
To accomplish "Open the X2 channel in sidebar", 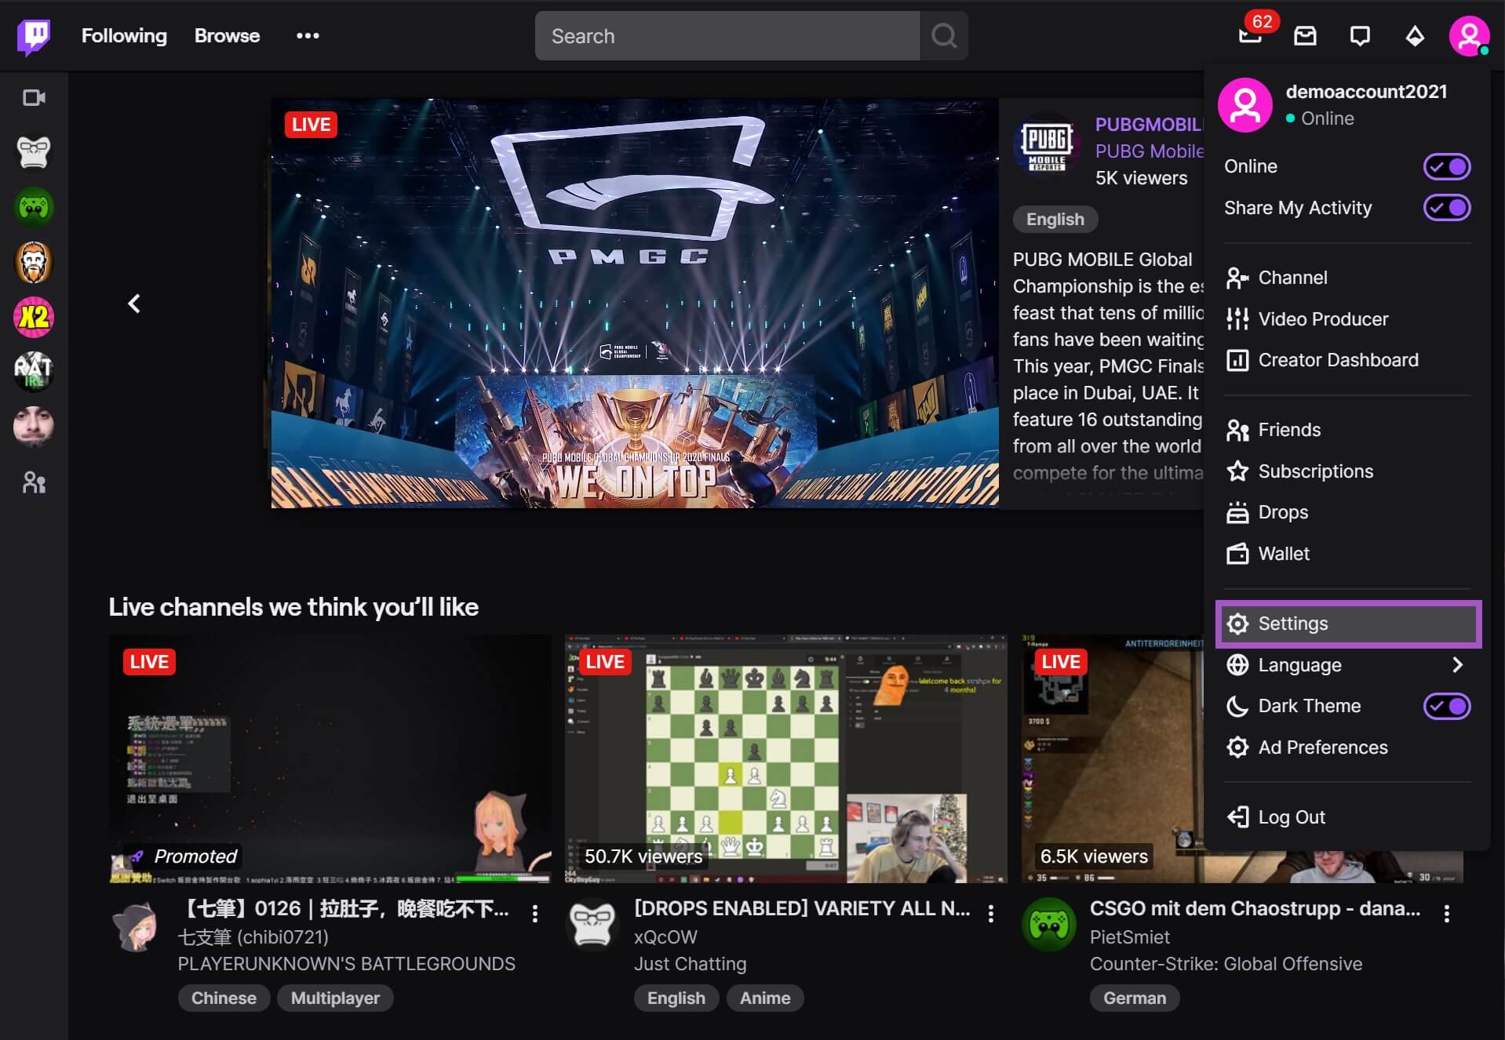I will [34, 317].
